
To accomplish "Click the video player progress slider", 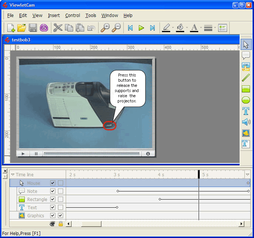I will (92, 154).
